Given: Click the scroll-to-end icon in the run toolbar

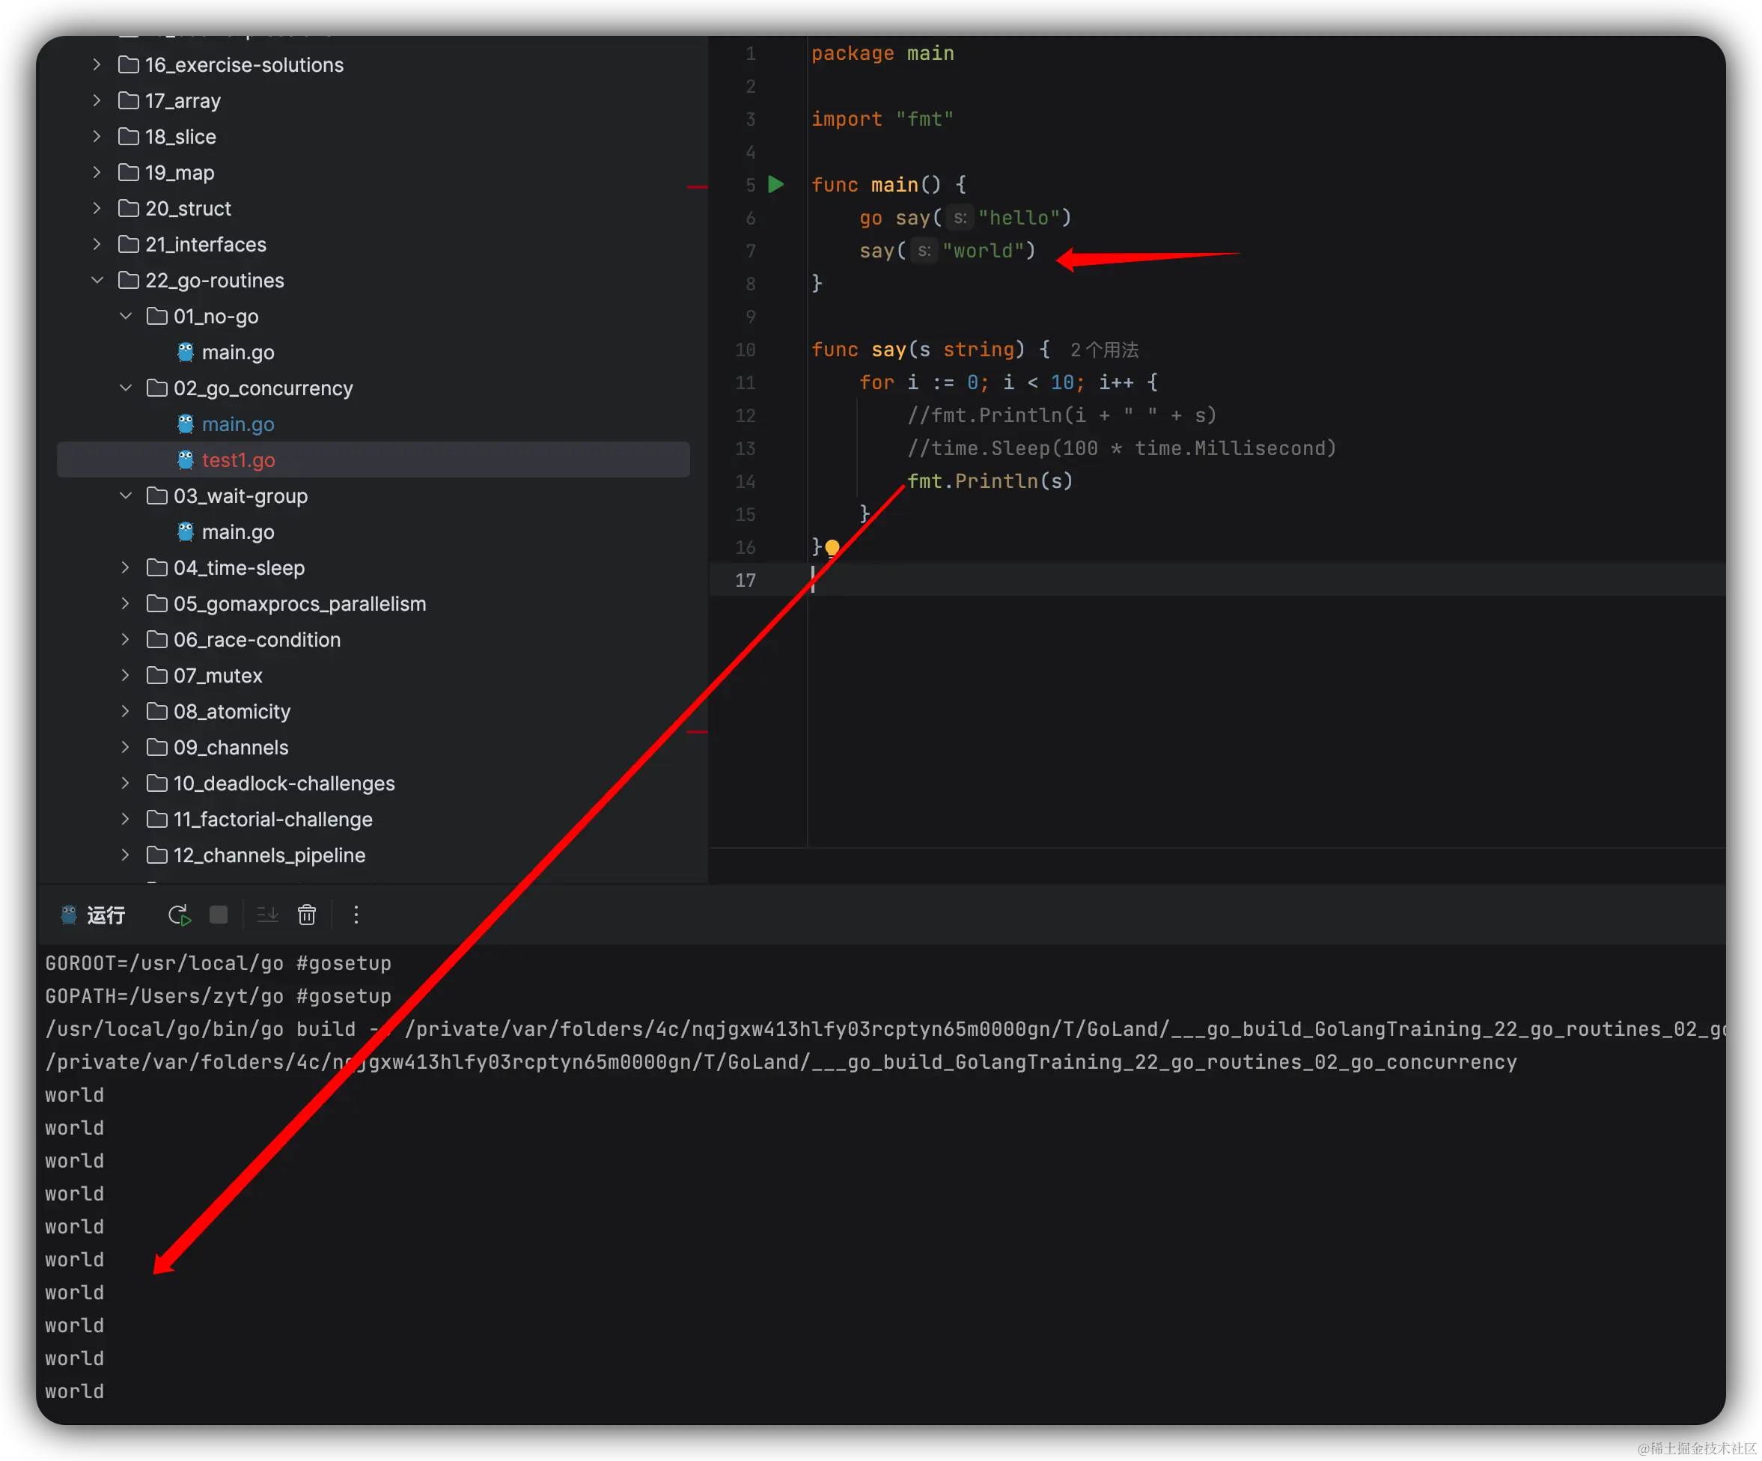Looking at the screenshot, I should point(268,915).
